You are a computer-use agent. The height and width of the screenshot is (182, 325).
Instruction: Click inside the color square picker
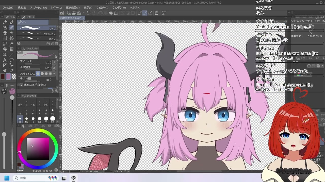click(x=38, y=149)
